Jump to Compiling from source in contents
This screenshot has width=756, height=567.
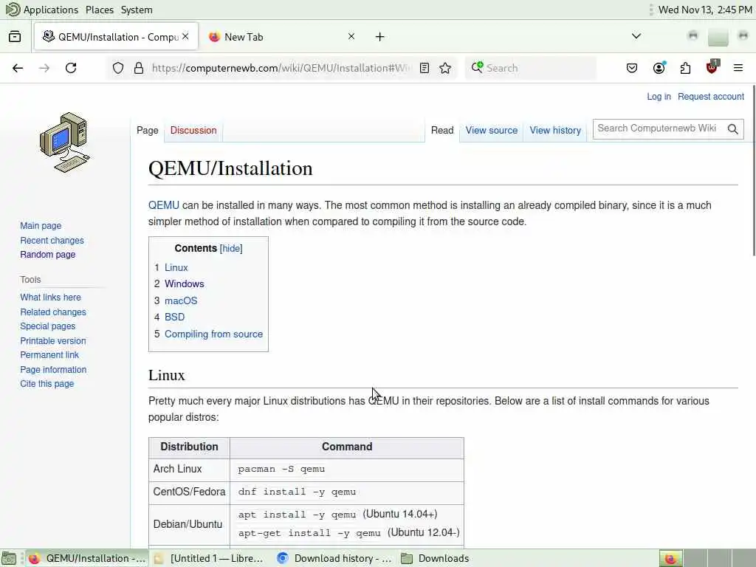(x=213, y=334)
